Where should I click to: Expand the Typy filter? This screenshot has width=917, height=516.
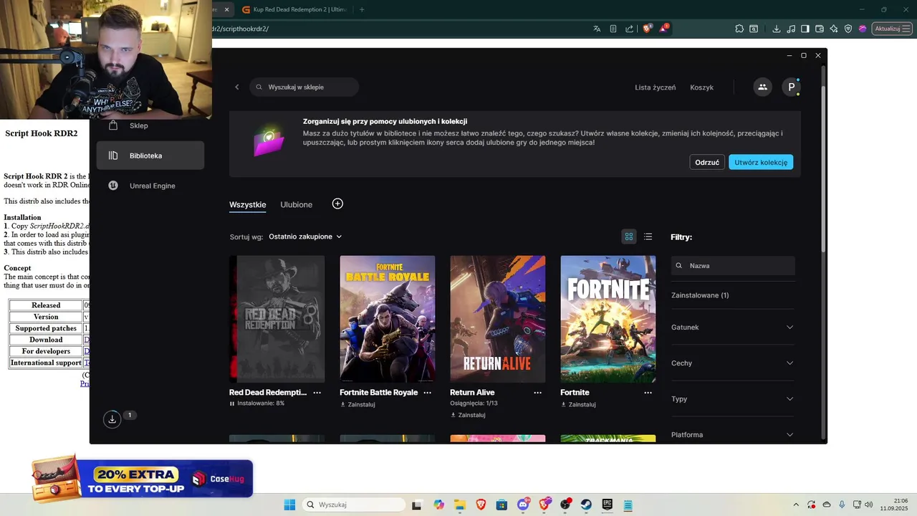click(733, 399)
